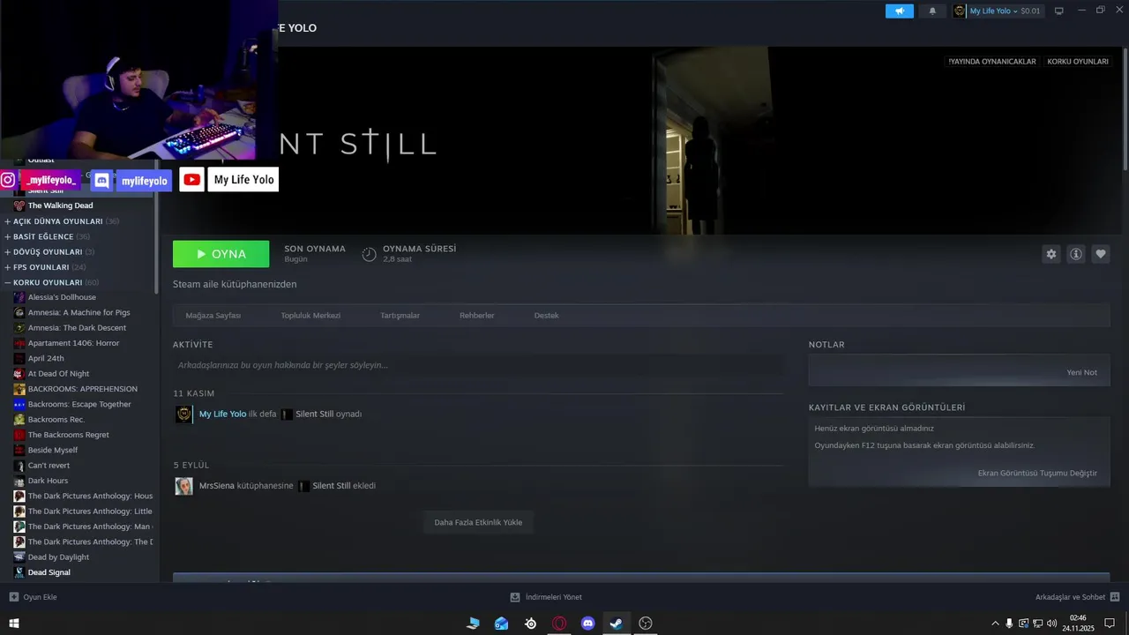Click My Life Yolo avatar in activity feed
The image size is (1129, 635).
click(183, 415)
